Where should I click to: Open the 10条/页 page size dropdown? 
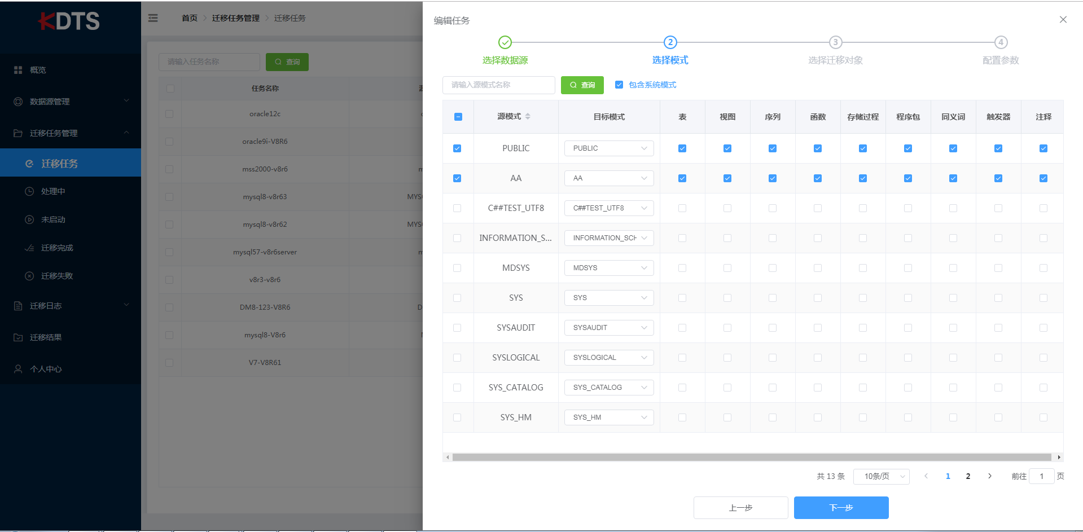882,477
